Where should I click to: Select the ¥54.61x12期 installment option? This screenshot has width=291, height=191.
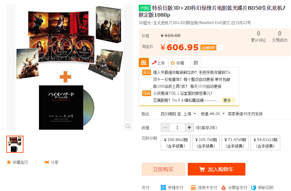265,143
